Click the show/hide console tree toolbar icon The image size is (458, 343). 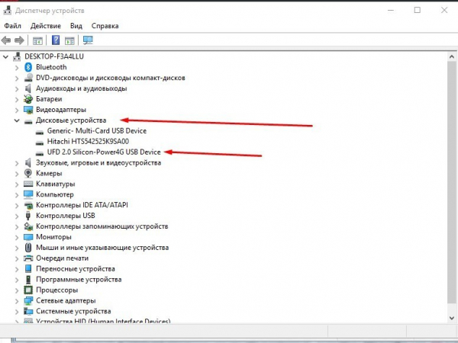tap(37, 40)
